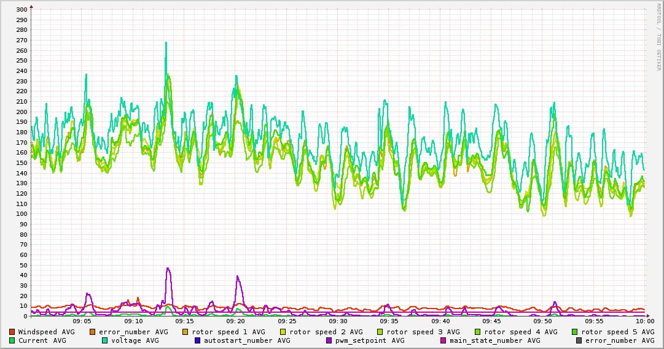Select the "rotor speed 3 AVG" legend label
This screenshot has height=349, width=664.
point(423,332)
